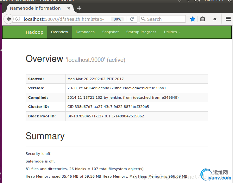Open the Firefox hamburger menu

point(228,19)
